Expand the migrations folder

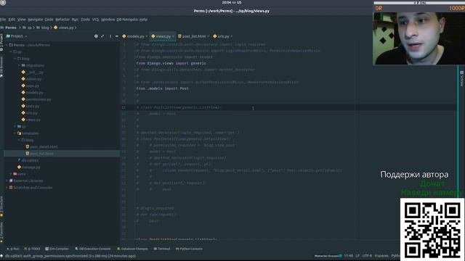[20, 65]
